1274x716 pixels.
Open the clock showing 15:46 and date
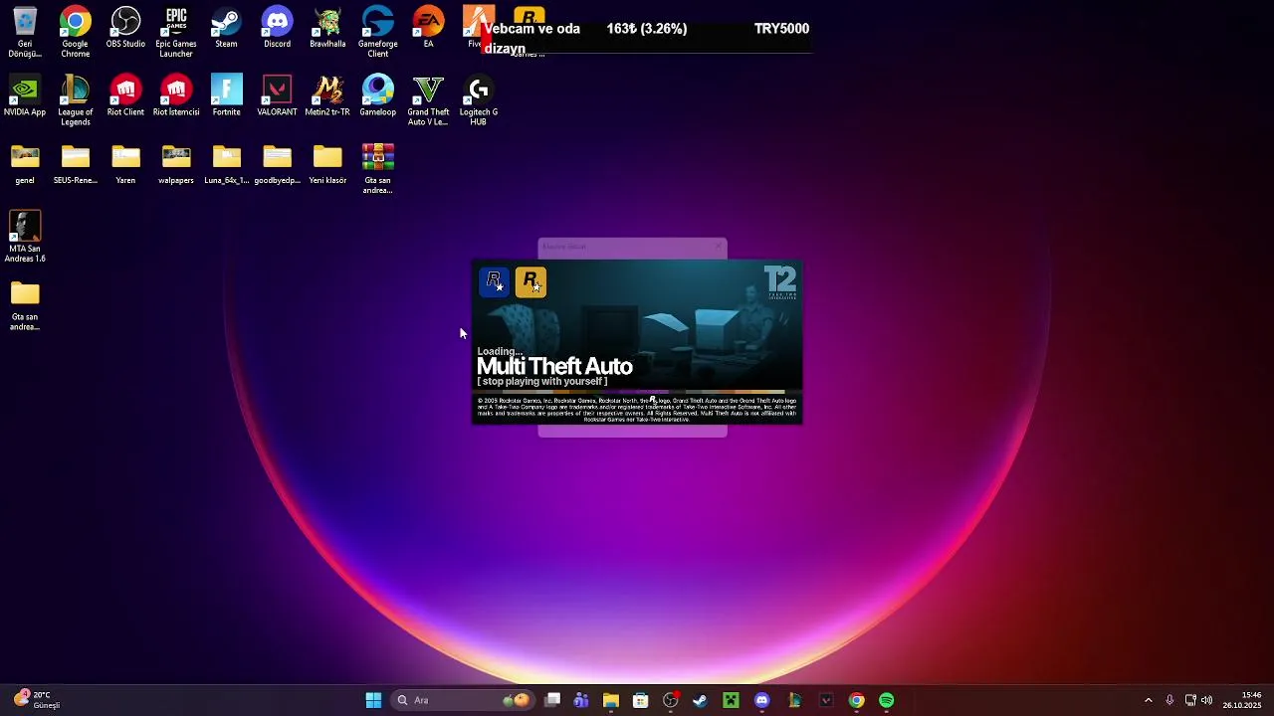(1242, 700)
